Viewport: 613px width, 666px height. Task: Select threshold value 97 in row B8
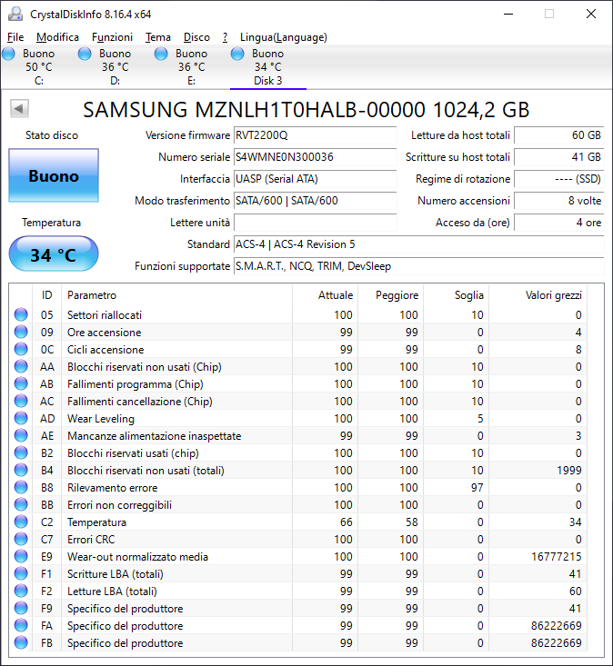pos(477,488)
